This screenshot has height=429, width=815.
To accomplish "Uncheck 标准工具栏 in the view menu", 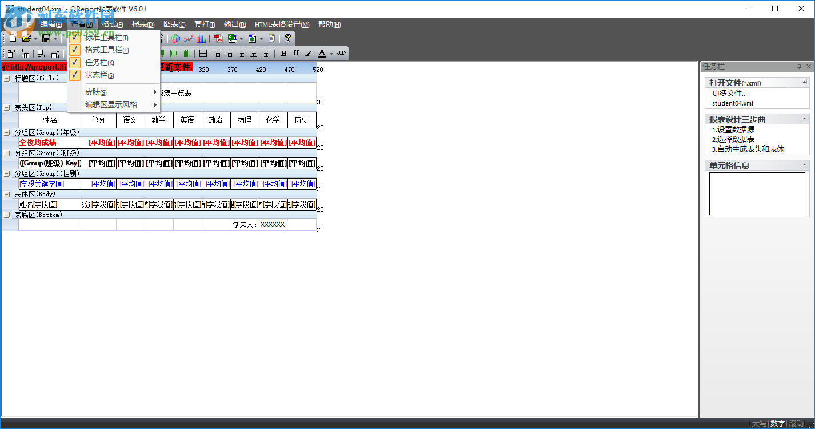I will [x=114, y=38].
